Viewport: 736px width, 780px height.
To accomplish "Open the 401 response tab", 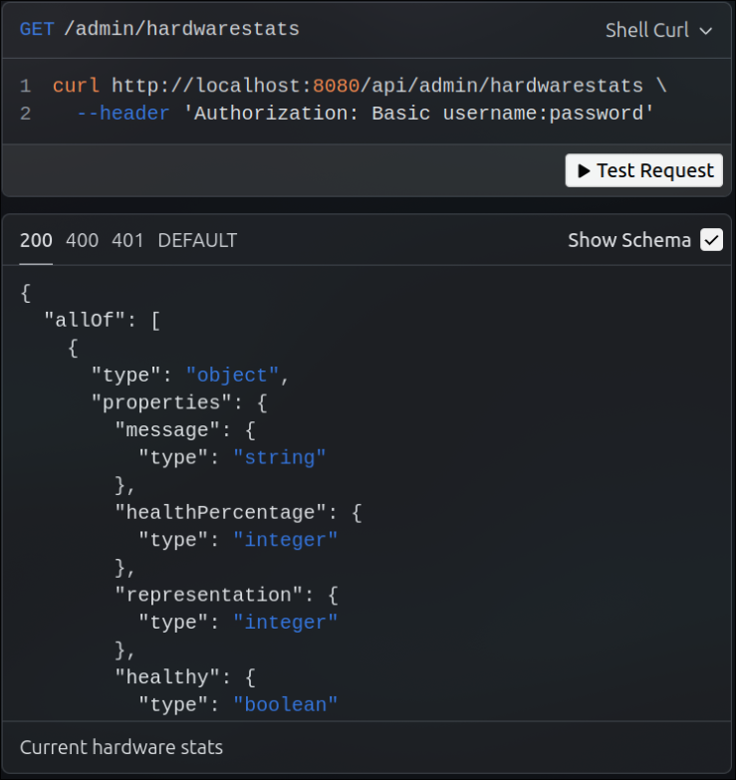I will tap(127, 240).
